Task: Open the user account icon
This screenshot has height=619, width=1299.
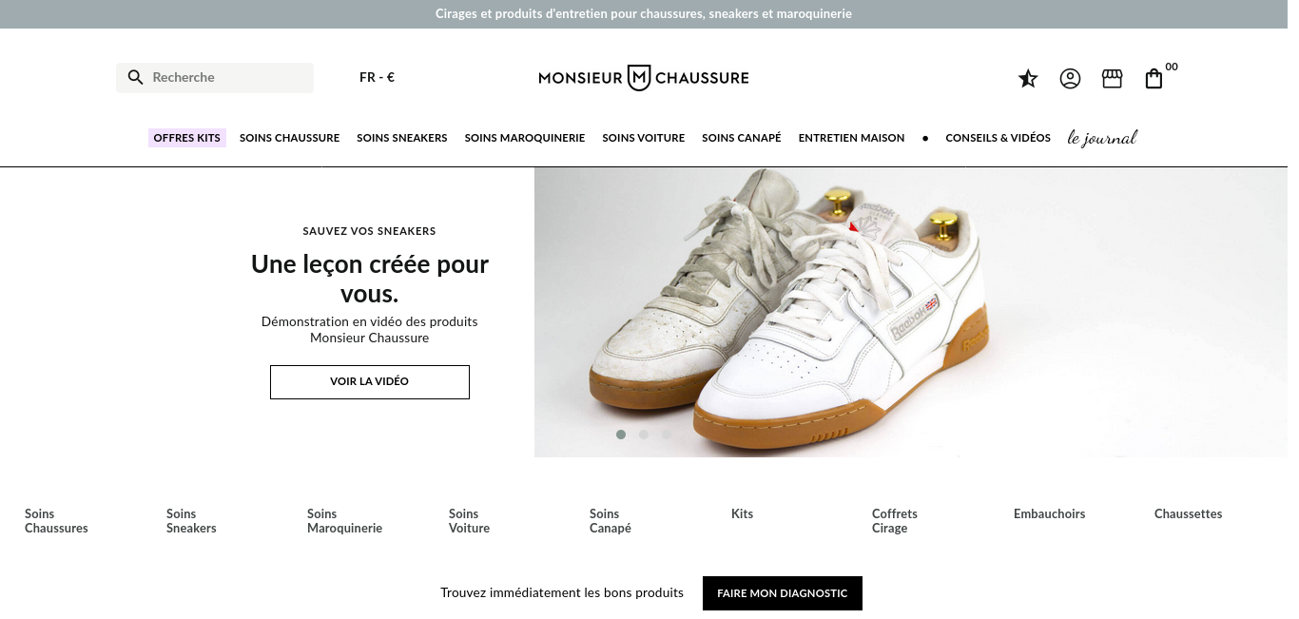Action: point(1070,78)
